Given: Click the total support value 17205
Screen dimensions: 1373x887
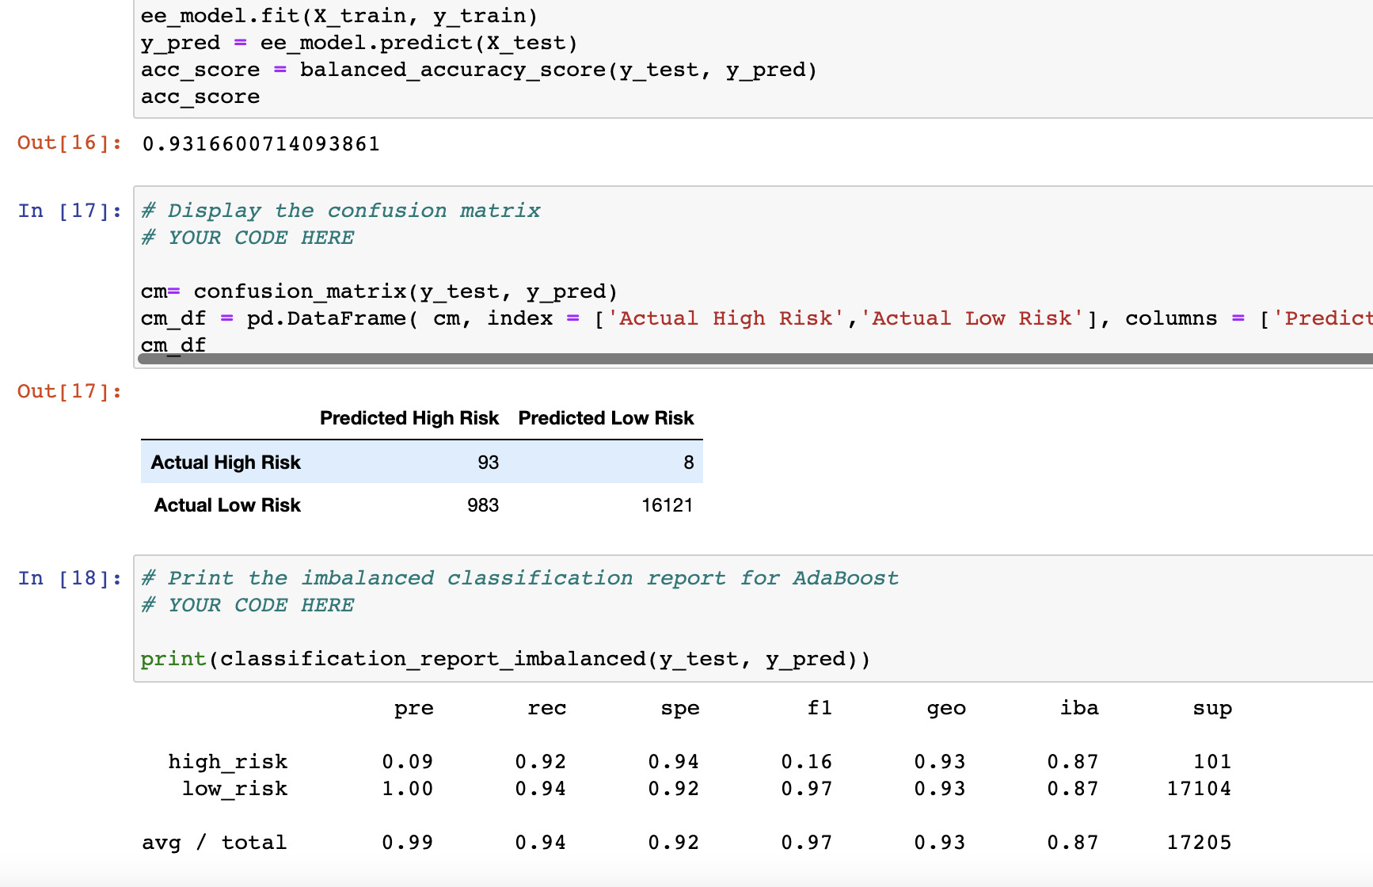Looking at the screenshot, I should tap(1199, 843).
